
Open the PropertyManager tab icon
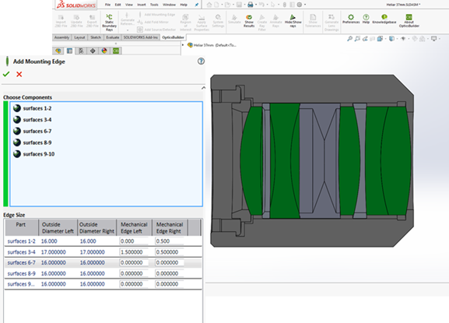click(69, 51)
